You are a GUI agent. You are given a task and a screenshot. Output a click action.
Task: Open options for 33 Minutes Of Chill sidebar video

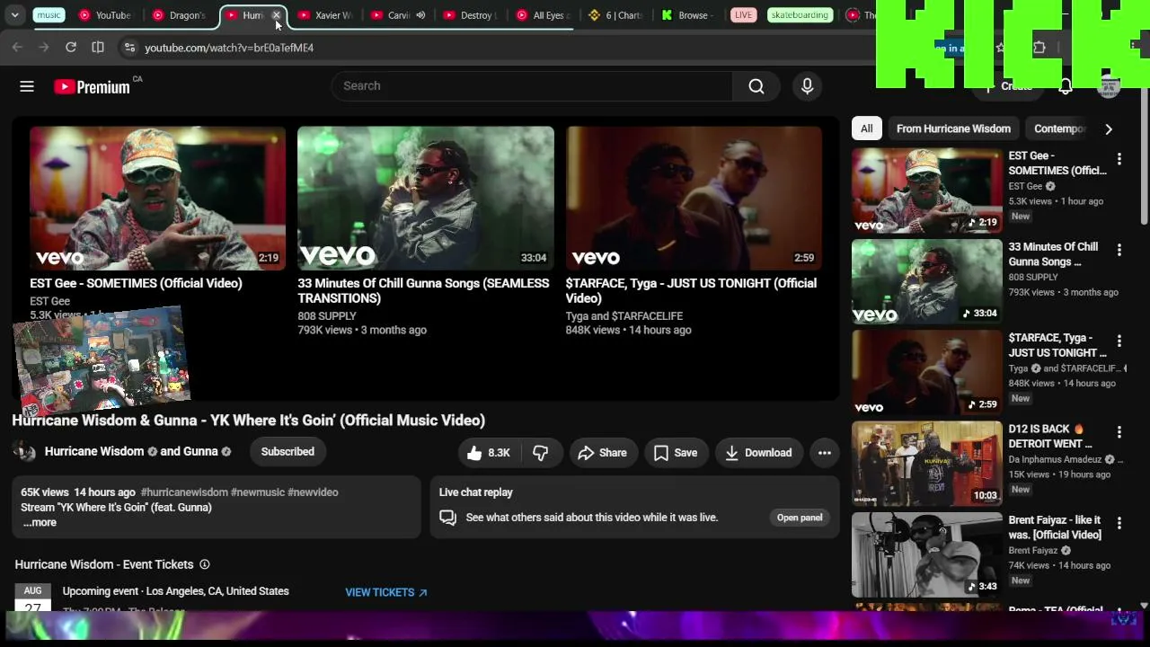[x=1119, y=250]
